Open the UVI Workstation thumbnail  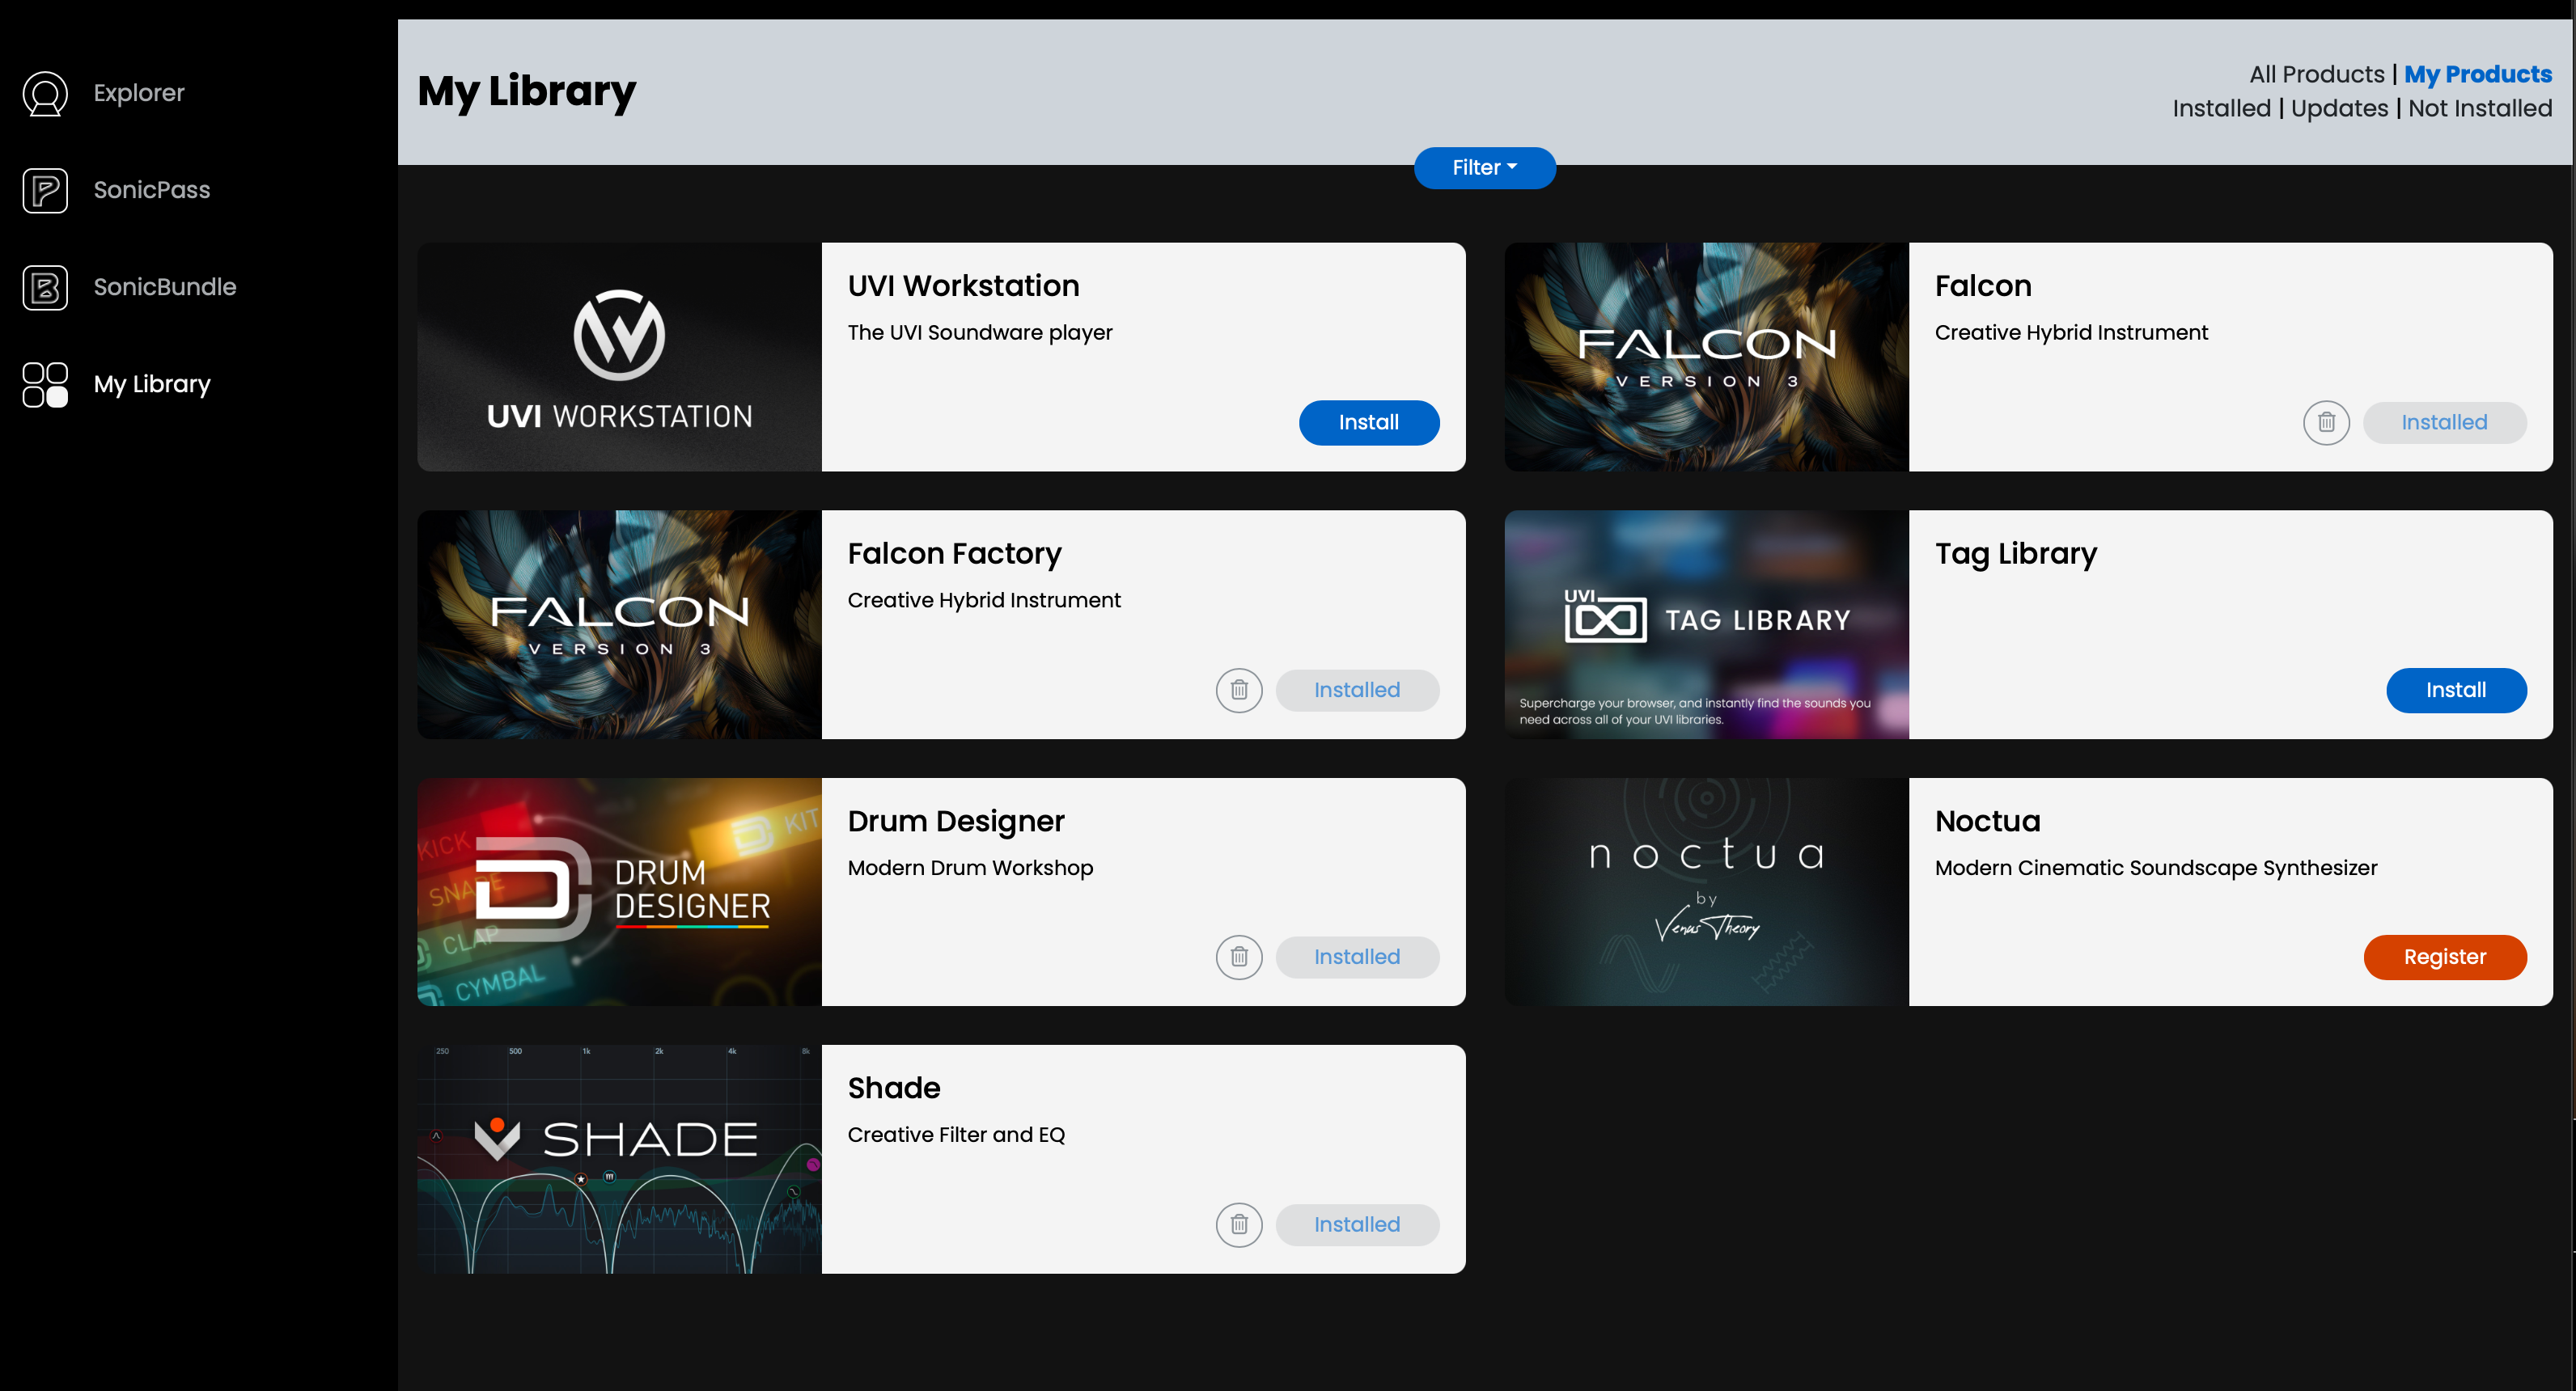[619, 357]
